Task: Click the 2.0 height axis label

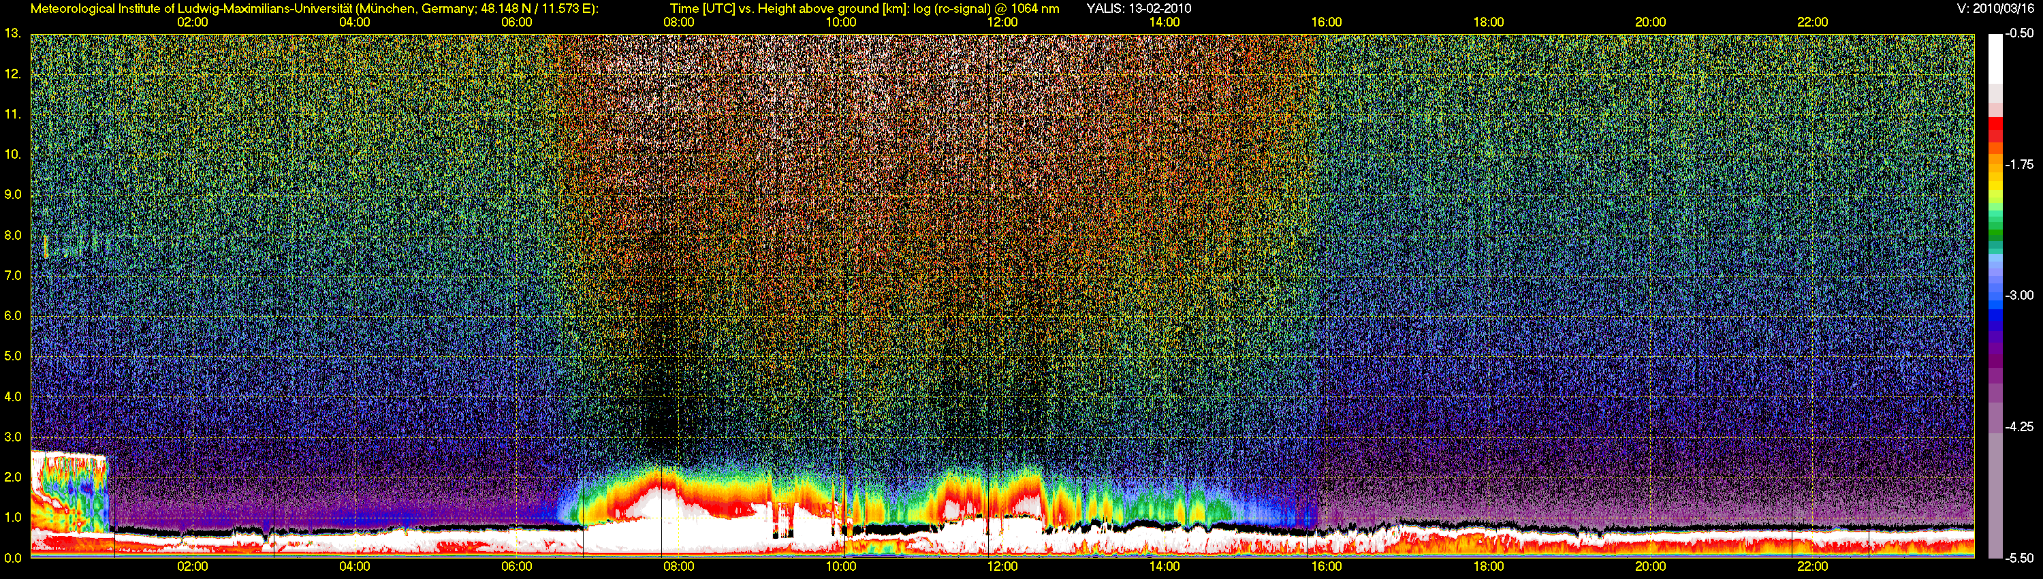Action: tap(13, 477)
